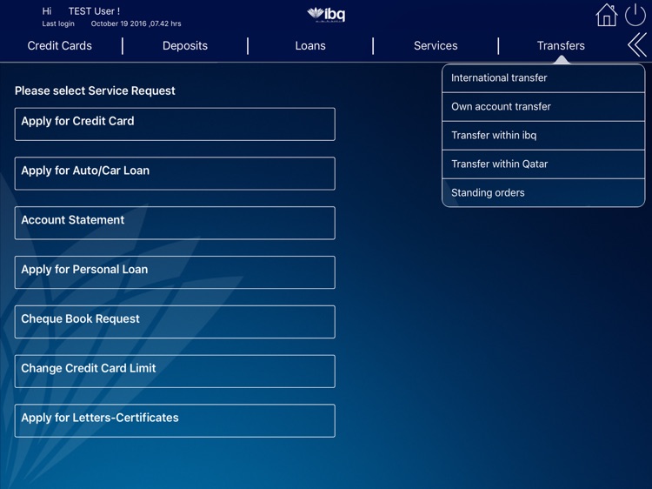Select International transfer

(x=543, y=78)
